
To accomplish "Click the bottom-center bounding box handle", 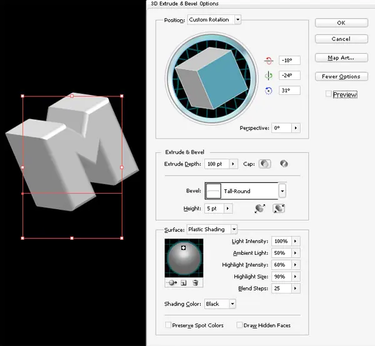I will [x=72, y=238].
